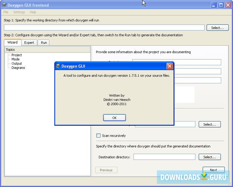Maximize the Doxygen GUI frontend window

(x=221, y=5)
